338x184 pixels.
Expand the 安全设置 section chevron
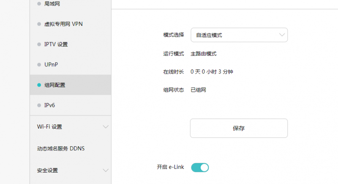pos(106,170)
